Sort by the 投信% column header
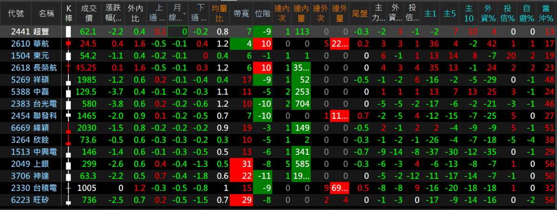 pyautogui.click(x=508, y=13)
